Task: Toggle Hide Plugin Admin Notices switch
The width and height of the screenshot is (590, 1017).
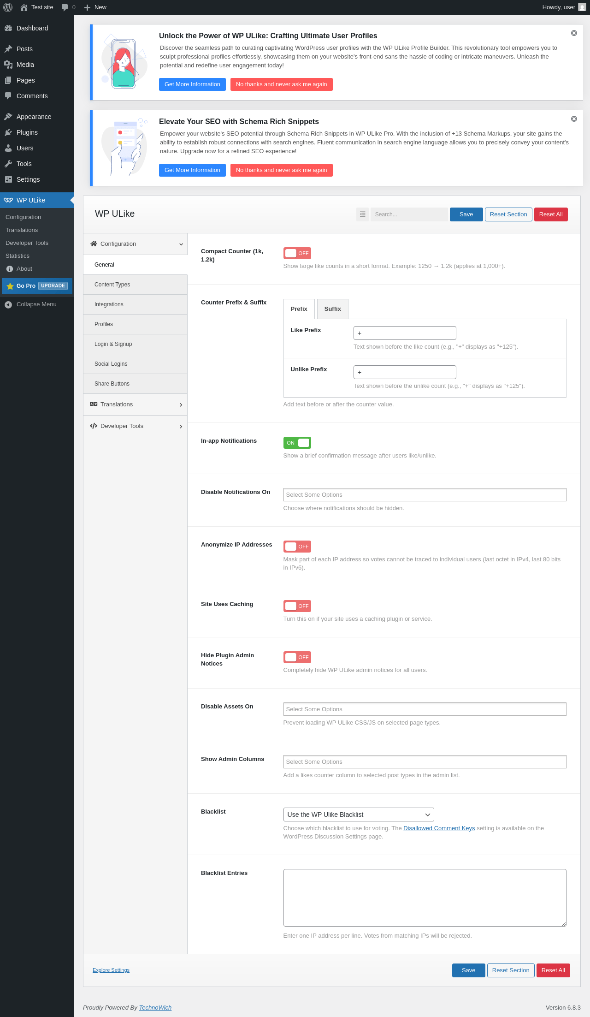Action: pos(297,657)
